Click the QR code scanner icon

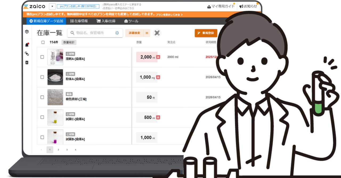(157, 33)
